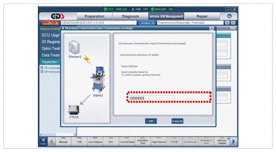Click the OK button in the dialog
Image resolution: width=276 pixels, height=152 pixels.
click(151, 121)
